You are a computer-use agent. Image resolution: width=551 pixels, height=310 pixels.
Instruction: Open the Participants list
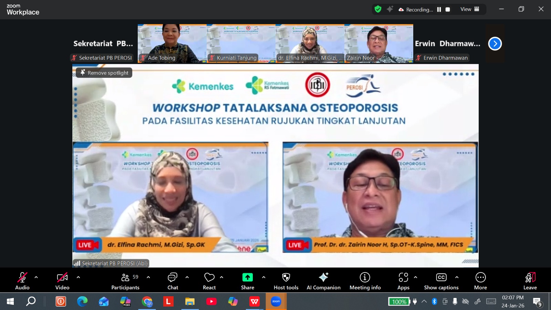point(125,281)
